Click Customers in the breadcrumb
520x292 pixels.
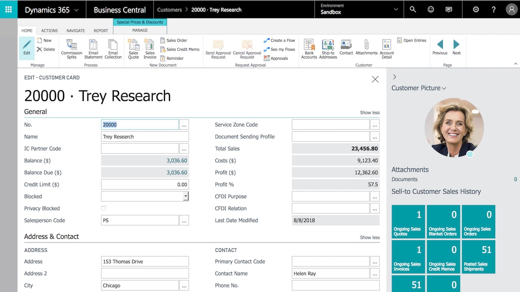pyautogui.click(x=169, y=10)
